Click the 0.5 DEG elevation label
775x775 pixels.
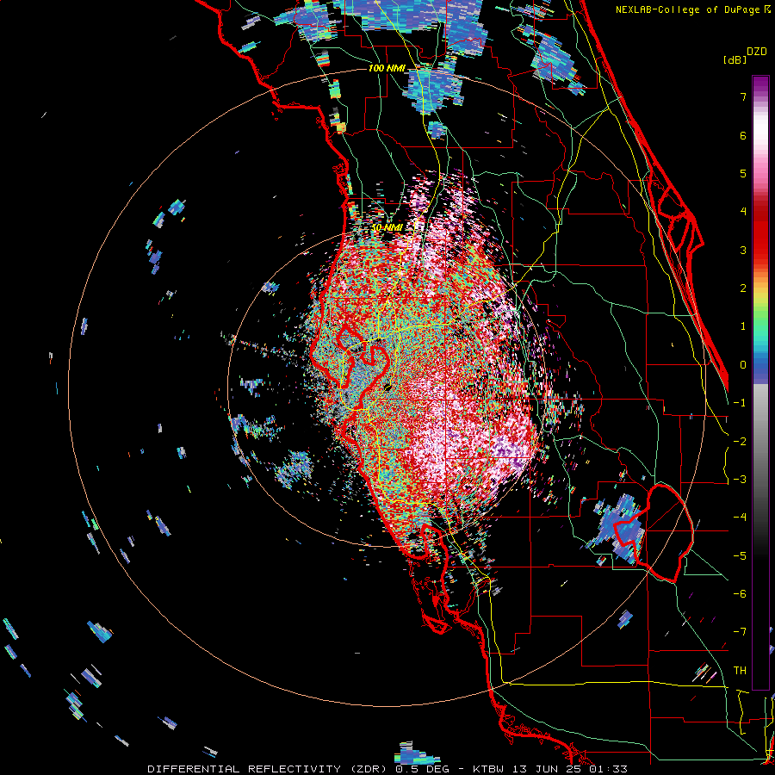click(422, 769)
